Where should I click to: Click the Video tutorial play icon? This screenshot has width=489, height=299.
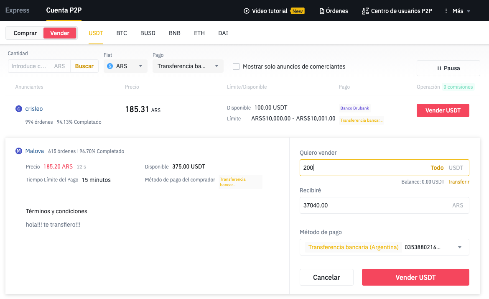click(x=246, y=11)
